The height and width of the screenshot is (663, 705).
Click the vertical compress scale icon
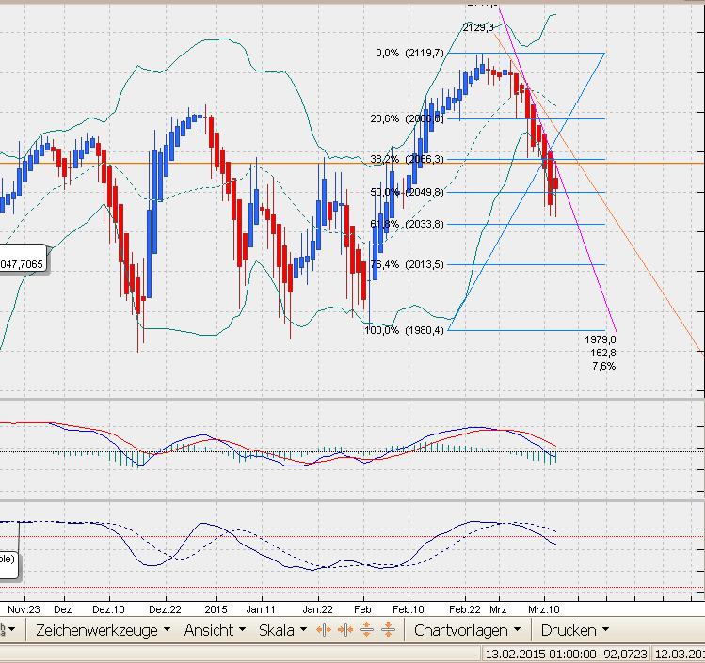click(387, 630)
